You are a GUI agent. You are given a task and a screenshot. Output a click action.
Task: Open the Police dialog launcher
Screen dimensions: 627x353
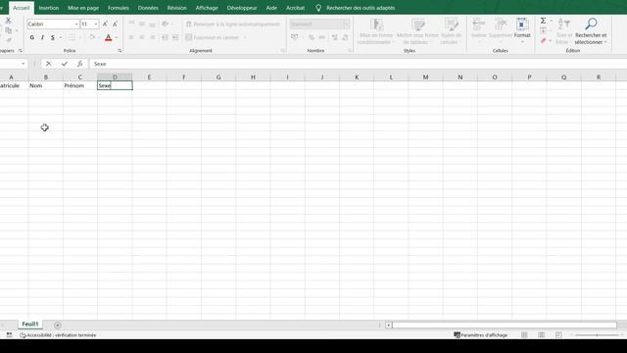pos(120,51)
